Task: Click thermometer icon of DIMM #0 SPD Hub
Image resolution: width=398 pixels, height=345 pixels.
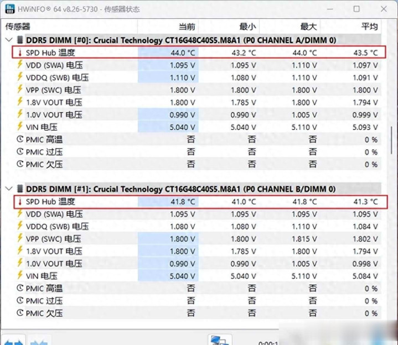Action: 20,53
